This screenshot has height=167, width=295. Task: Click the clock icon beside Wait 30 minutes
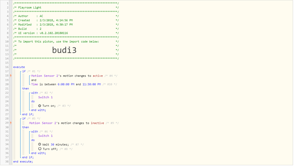point(39,144)
